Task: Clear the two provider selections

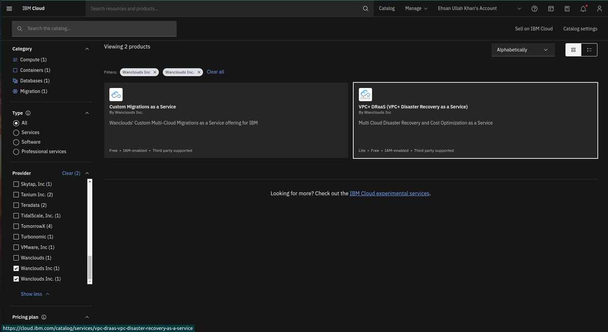Action: [x=71, y=173]
